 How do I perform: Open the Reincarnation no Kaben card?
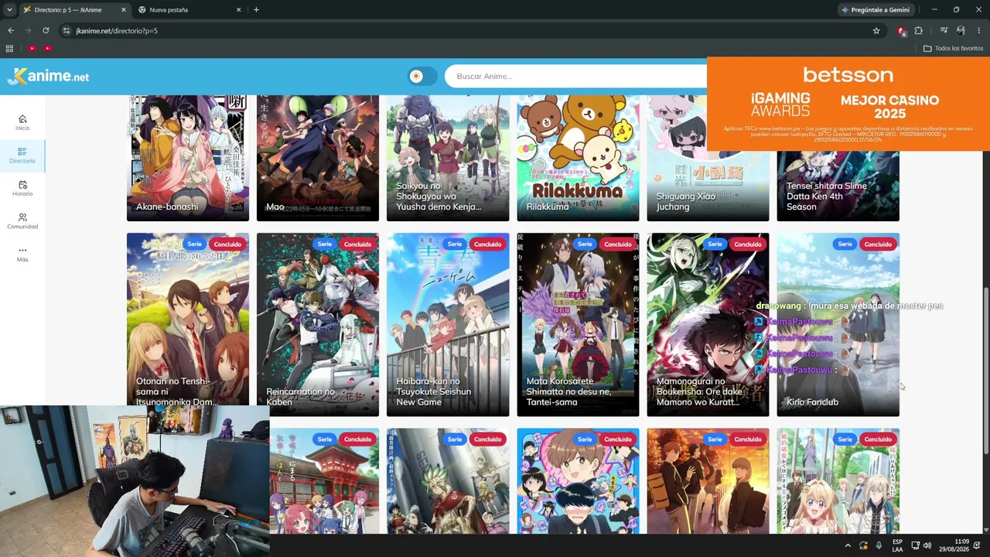pyautogui.click(x=318, y=325)
